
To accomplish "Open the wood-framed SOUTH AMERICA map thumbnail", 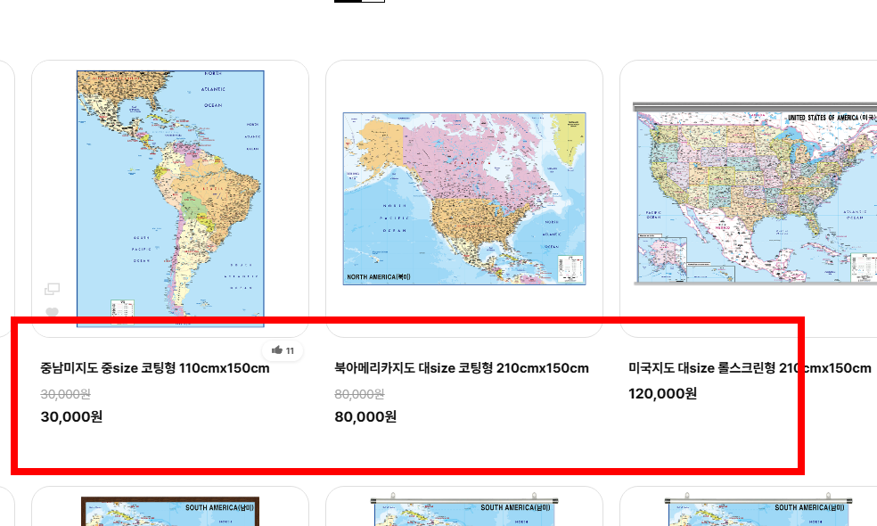I will click(170, 511).
